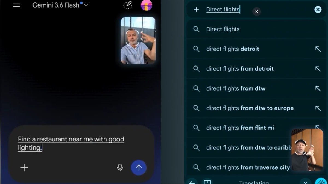Select suggestion 'direct flights from dtw to caribb'
Image resolution: width=328 pixels, height=184 pixels.
[x=256, y=148]
